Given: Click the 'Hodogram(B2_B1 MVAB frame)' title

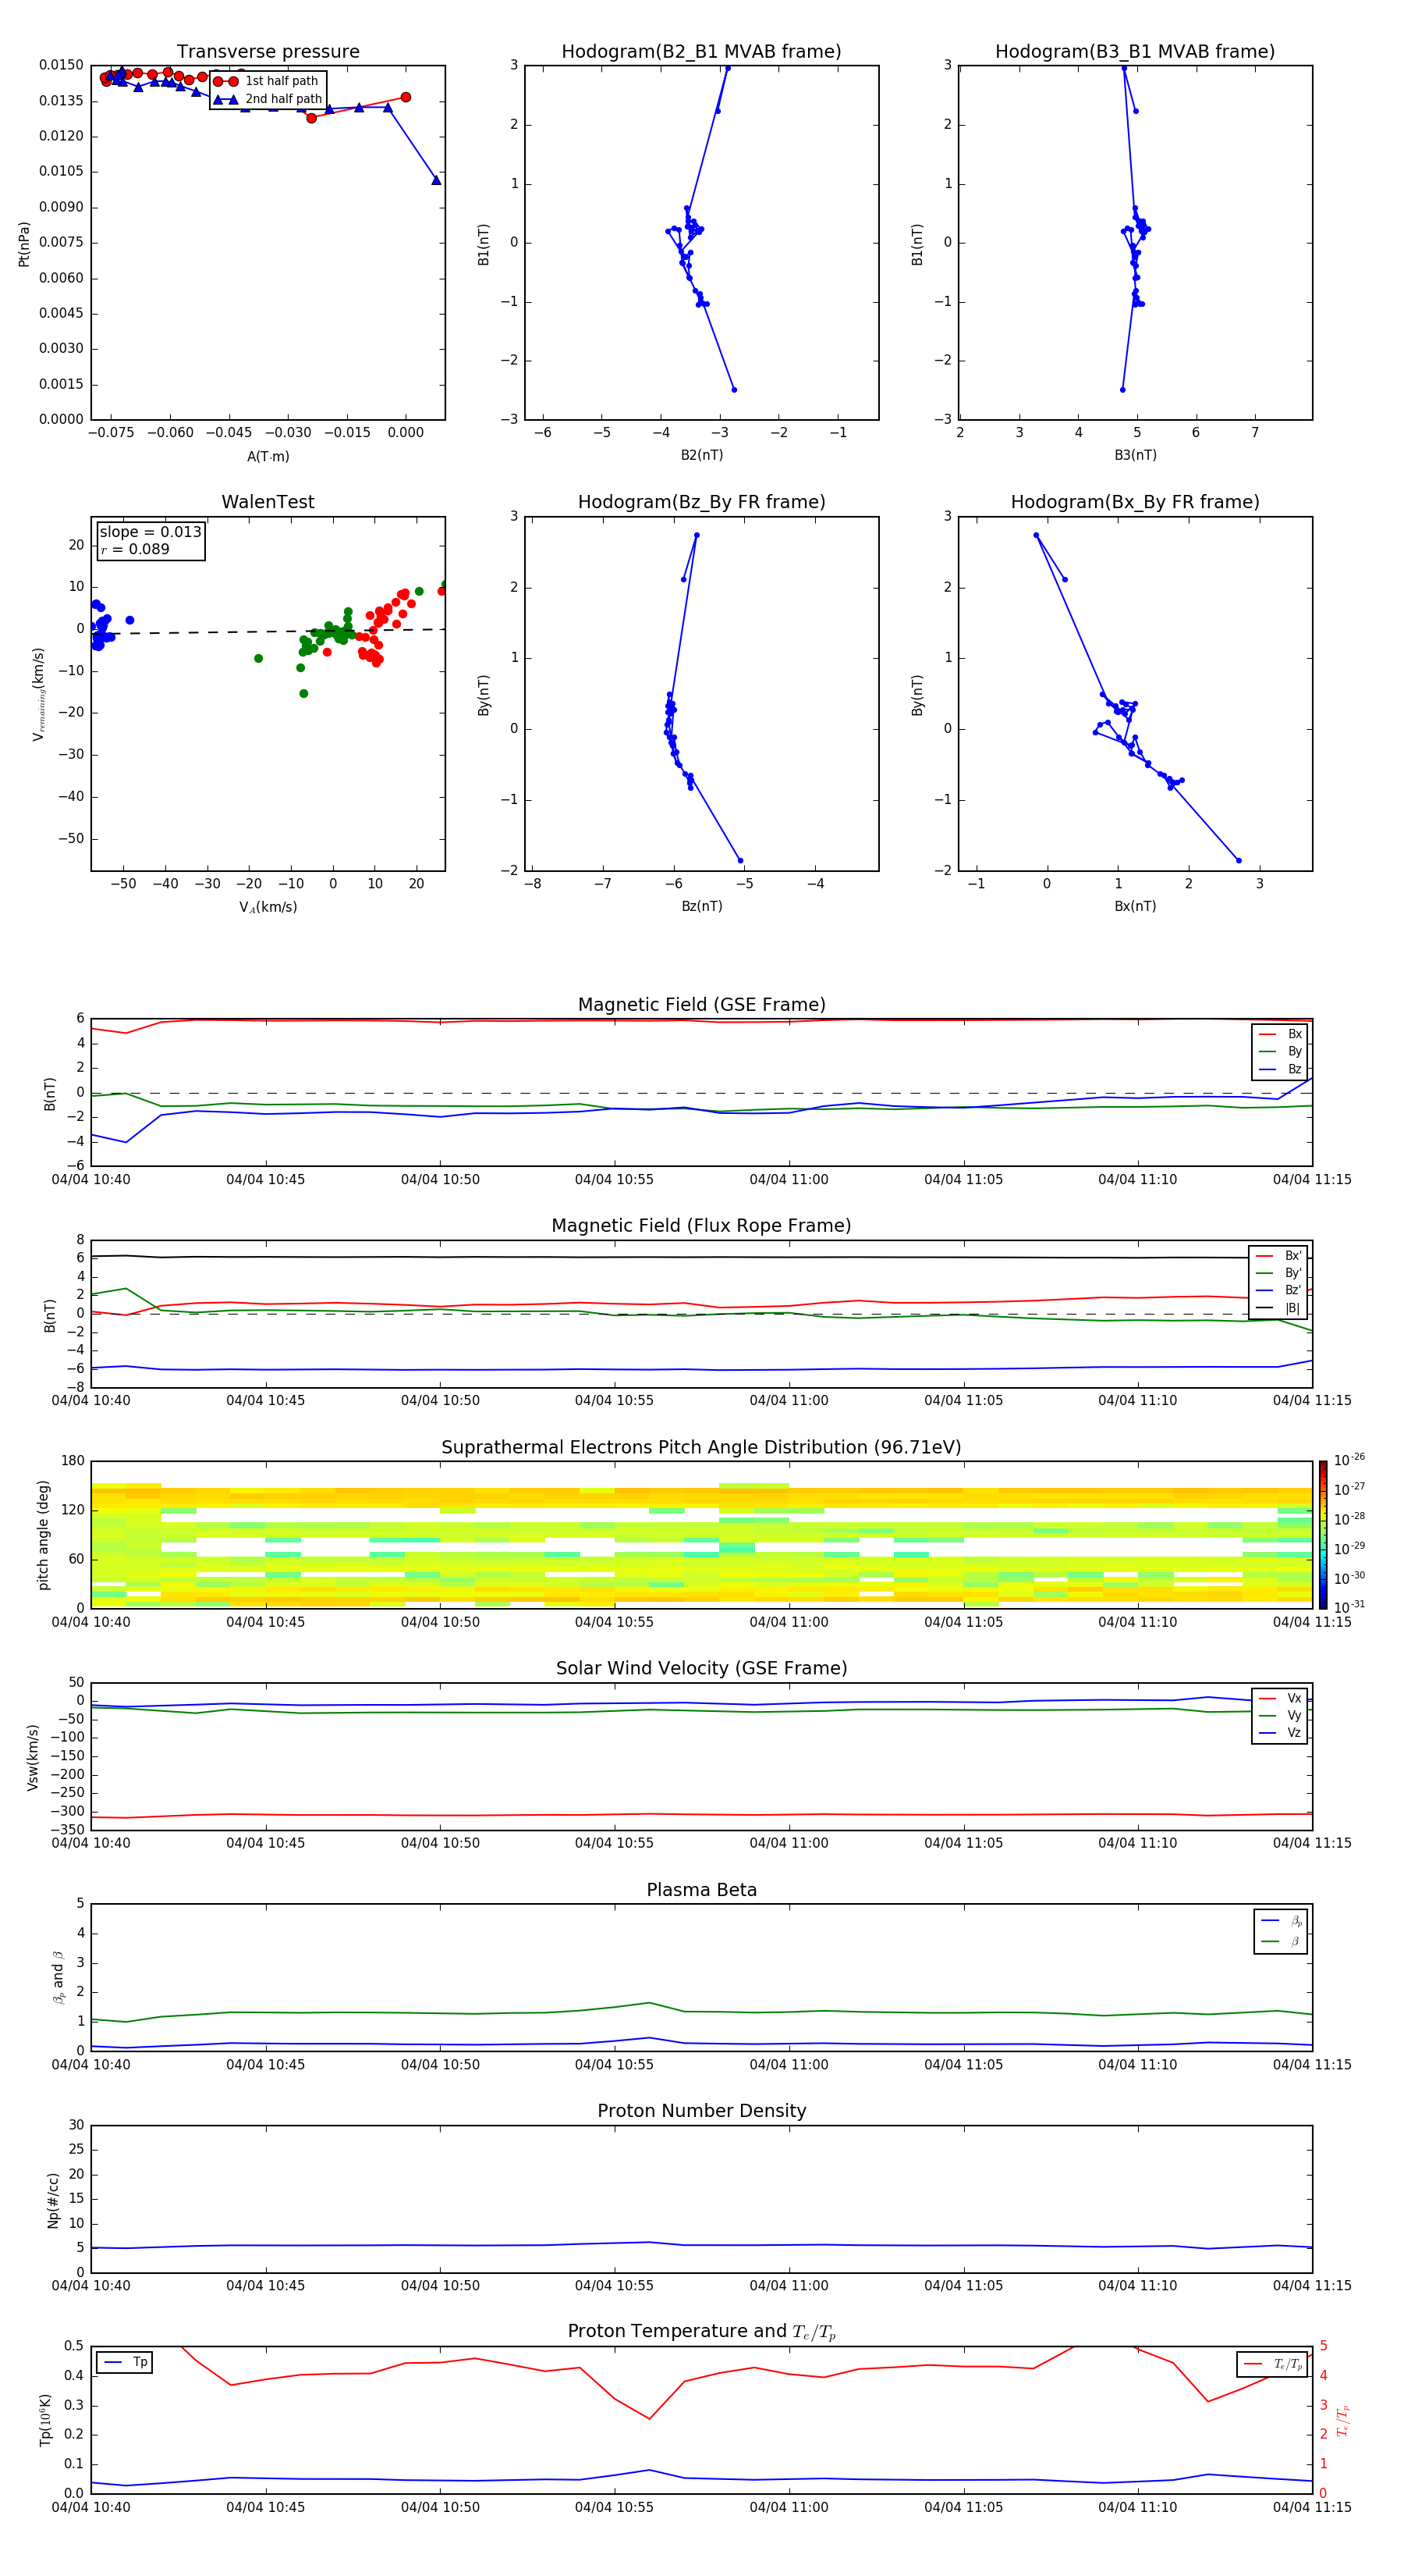Looking at the screenshot, I should pos(701,52).
